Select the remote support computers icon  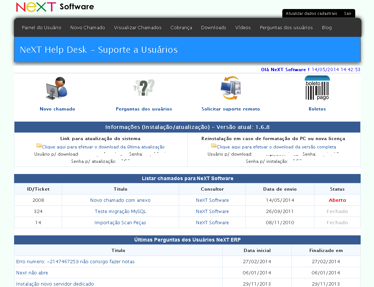click(230, 88)
